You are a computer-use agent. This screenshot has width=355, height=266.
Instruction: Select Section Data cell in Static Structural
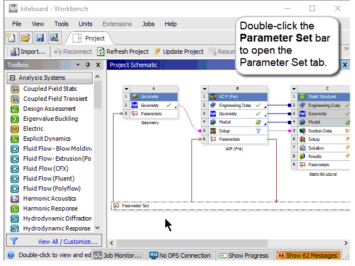[324, 131]
